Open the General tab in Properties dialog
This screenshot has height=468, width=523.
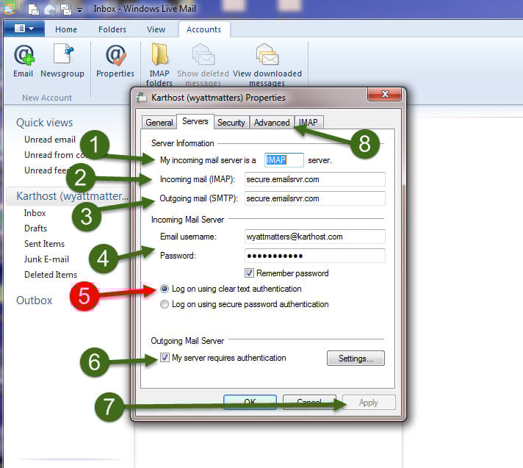tap(159, 123)
